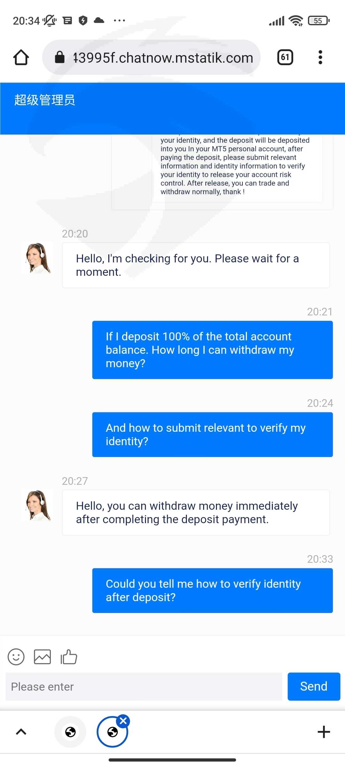
Task: Tap the agent avatar at 20:27
Action: [38, 505]
